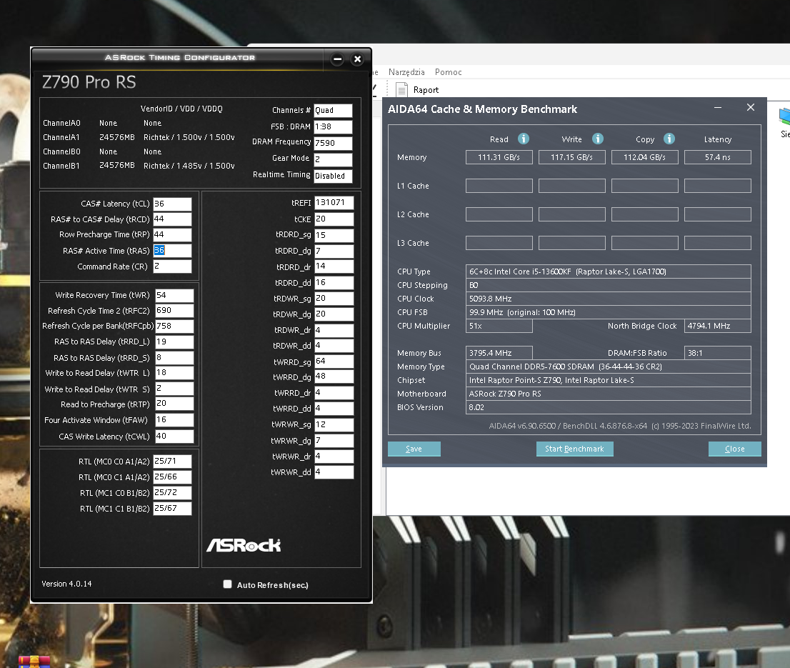Minimize the ASRock Timing Configurator window
The width and height of the screenshot is (790, 668).
click(338, 59)
